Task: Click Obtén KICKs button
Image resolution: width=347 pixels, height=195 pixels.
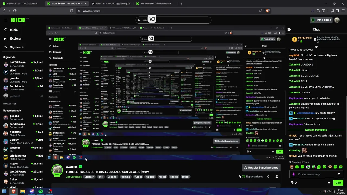Action: coord(321,20)
